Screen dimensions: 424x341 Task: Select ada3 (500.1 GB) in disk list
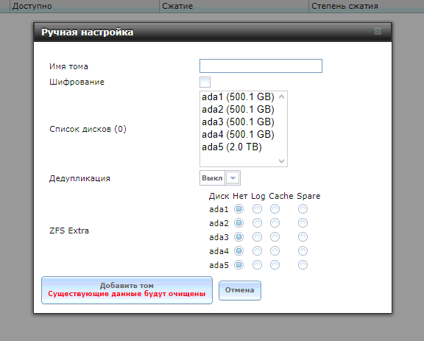pyautogui.click(x=238, y=122)
